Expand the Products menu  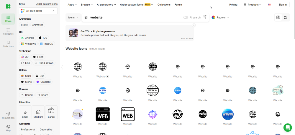click(x=253, y=5)
